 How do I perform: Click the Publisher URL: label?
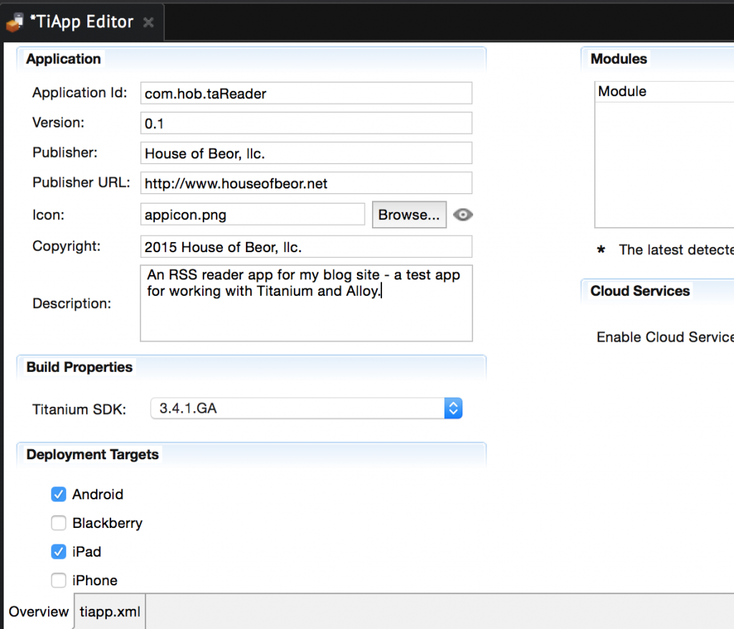[x=82, y=183]
